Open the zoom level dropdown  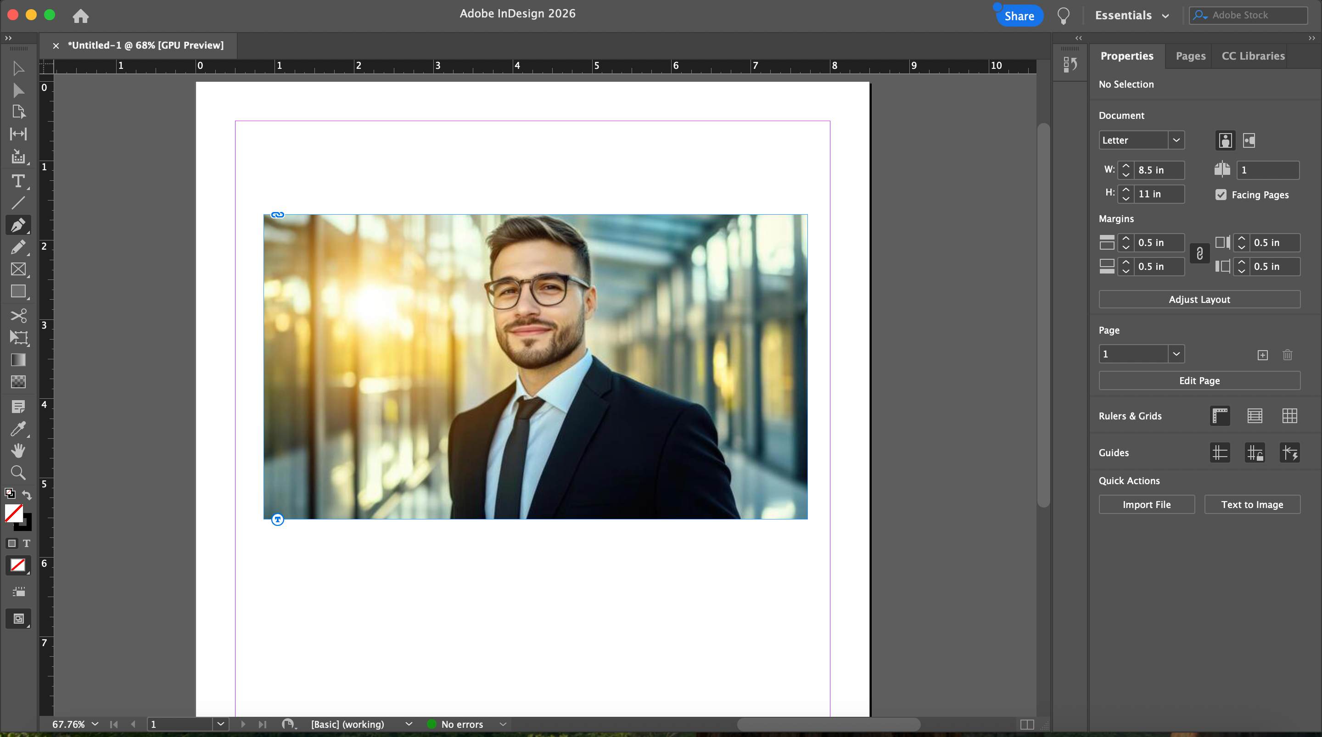[95, 724]
